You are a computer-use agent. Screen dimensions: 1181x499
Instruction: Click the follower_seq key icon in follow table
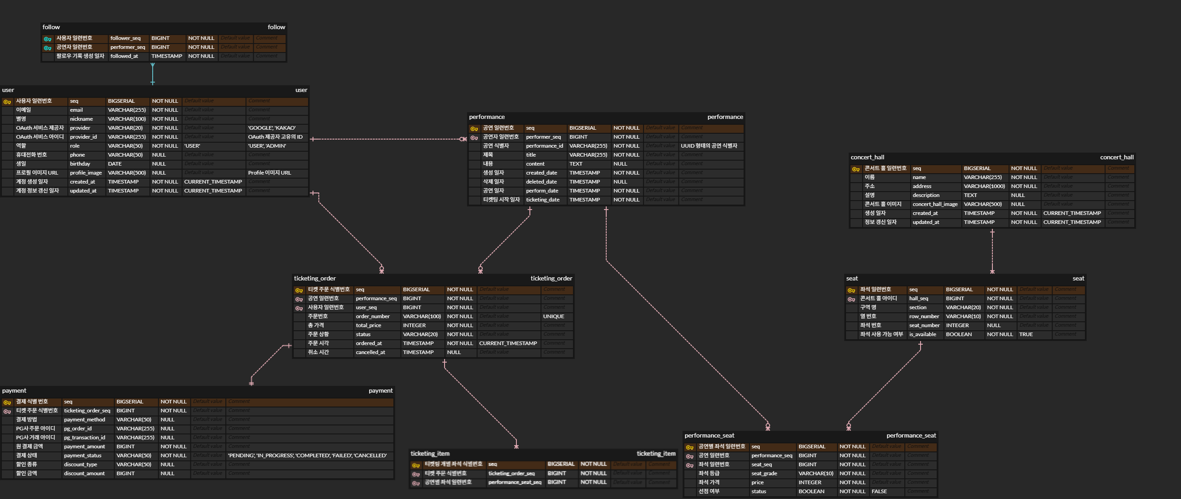click(47, 39)
